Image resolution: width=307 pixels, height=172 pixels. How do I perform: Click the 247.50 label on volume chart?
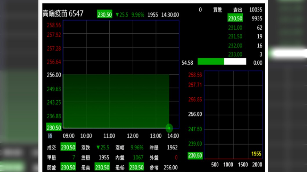[x=195, y=129]
